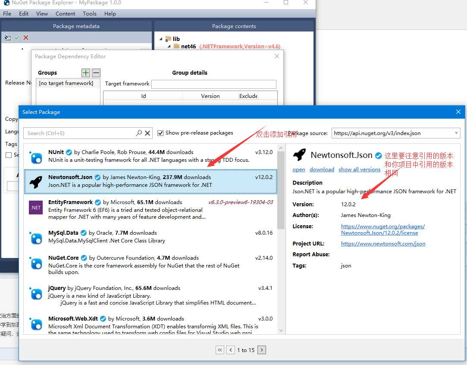Click the large rocket icon in details pane
The image size is (467, 365).
[x=299, y=154]
